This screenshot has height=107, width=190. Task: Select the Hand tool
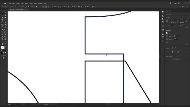[x=2, y=44]
